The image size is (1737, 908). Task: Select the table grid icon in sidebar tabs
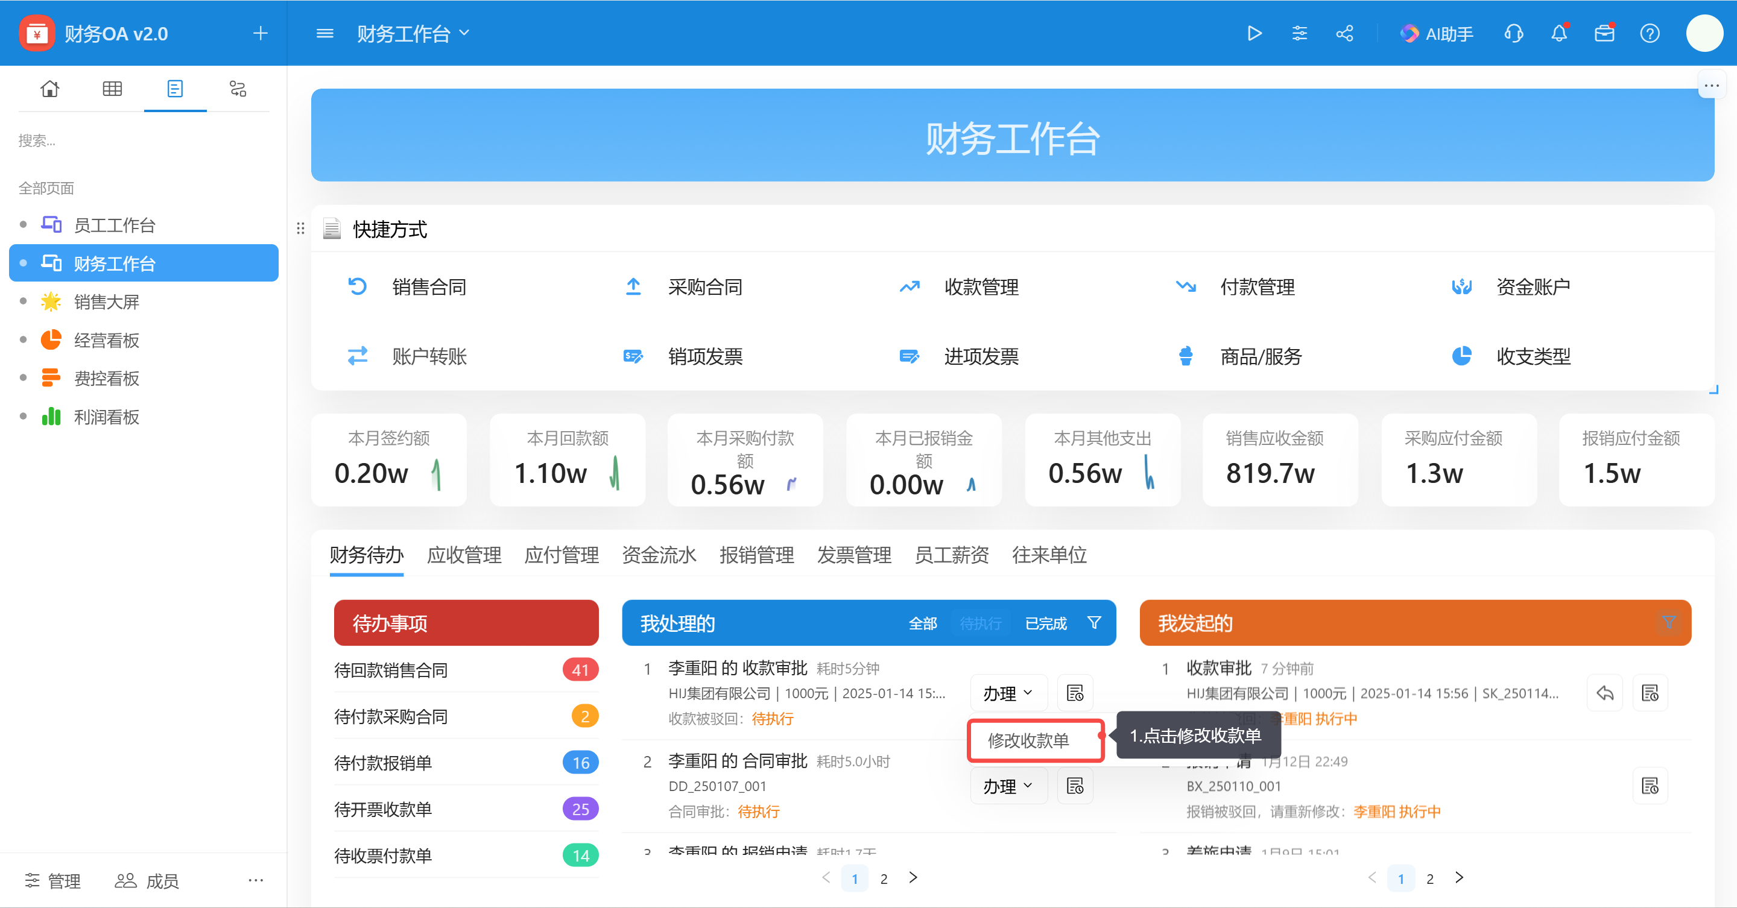point(112,89)
